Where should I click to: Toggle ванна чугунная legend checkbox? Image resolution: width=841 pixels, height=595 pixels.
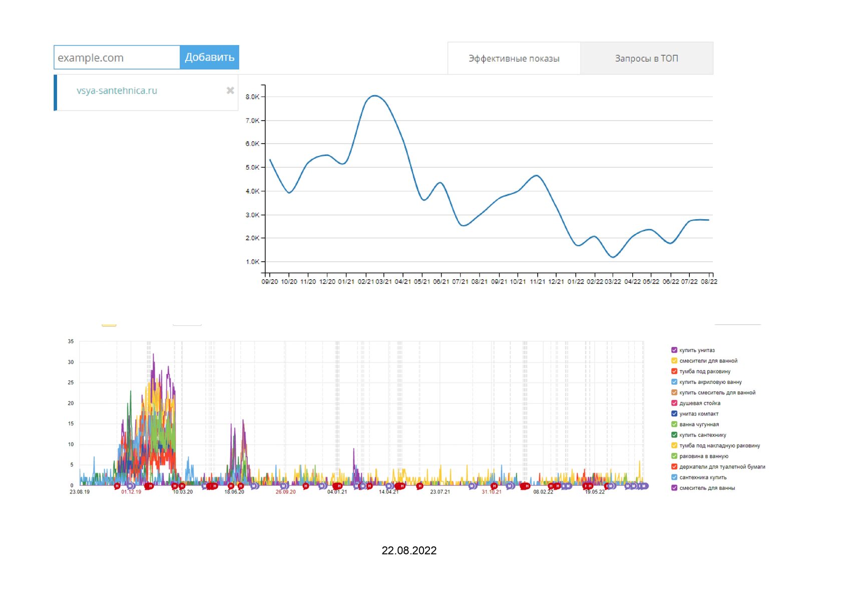(x=674, y=424)
